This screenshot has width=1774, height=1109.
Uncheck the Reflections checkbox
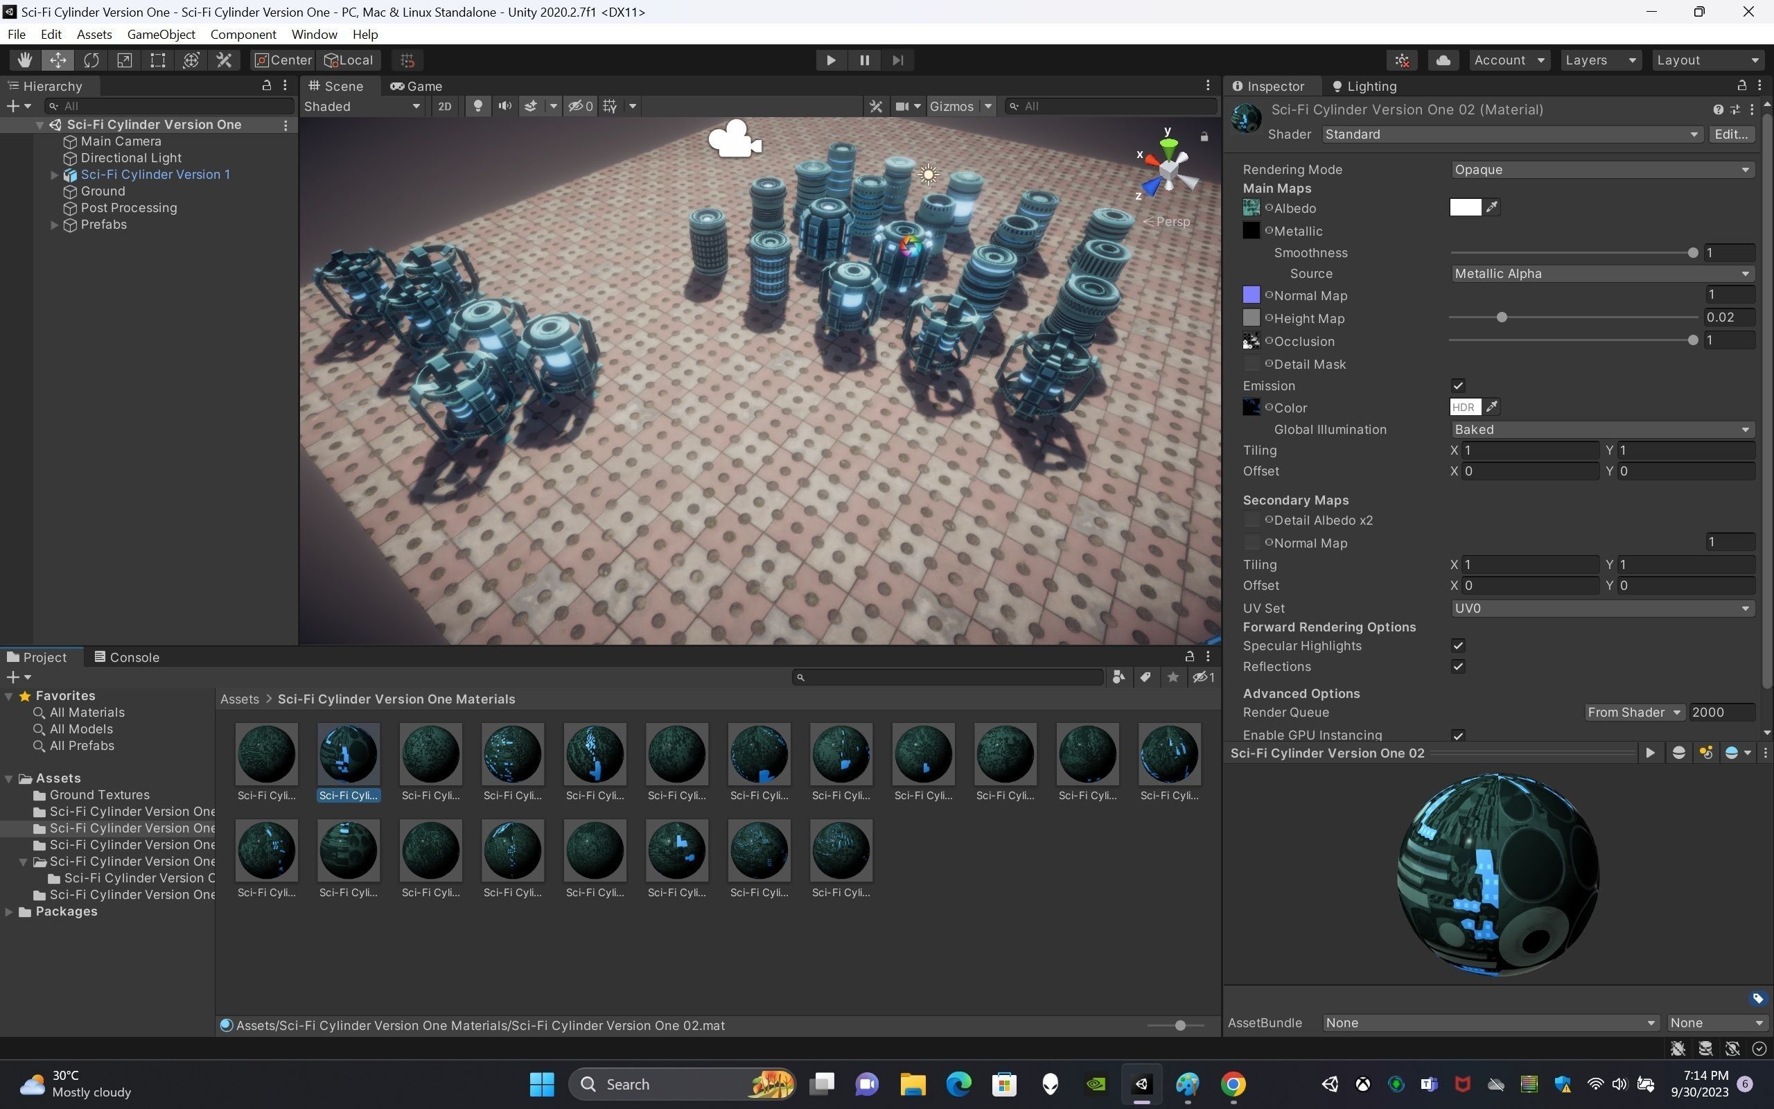(x=1457, y=667)
